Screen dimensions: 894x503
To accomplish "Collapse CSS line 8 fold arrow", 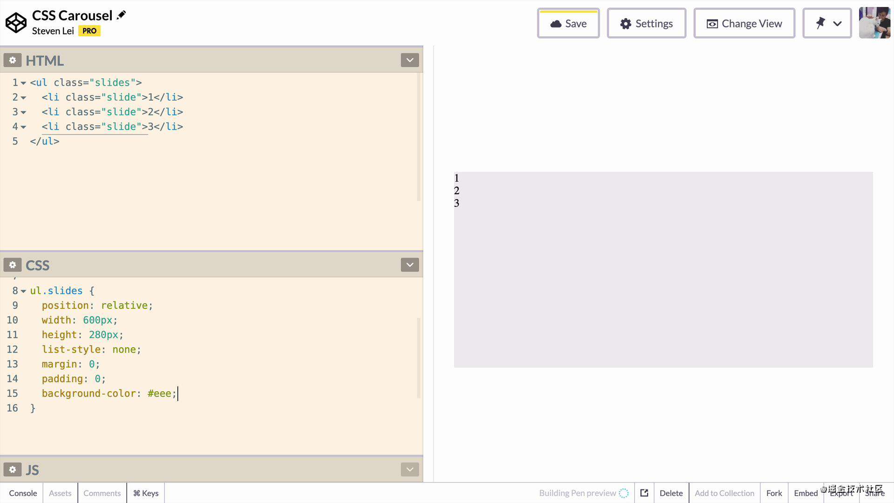I will 23,291.
